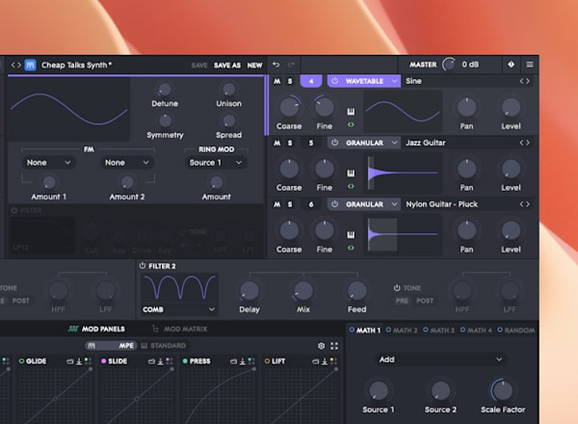578x424 pixels.
Task: Solo oscillator 6 with its S button
Action: (290, 204)
